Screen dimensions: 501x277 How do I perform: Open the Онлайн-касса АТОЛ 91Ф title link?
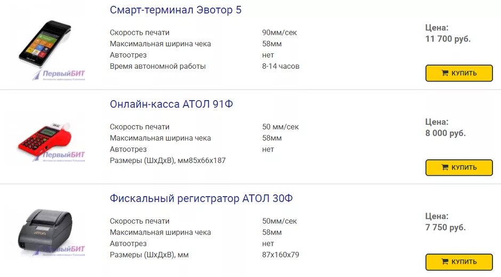pos(171,104)
